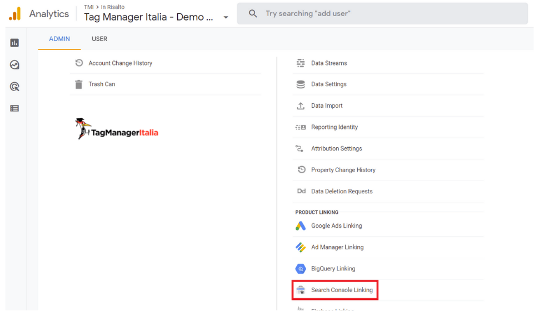
Task: Click the Data Streams icon
Action: [301, 63]
